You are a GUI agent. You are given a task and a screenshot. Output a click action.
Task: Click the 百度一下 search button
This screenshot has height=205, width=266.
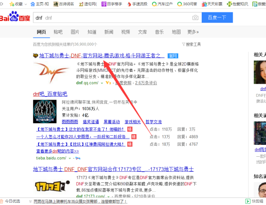point(217,17)
